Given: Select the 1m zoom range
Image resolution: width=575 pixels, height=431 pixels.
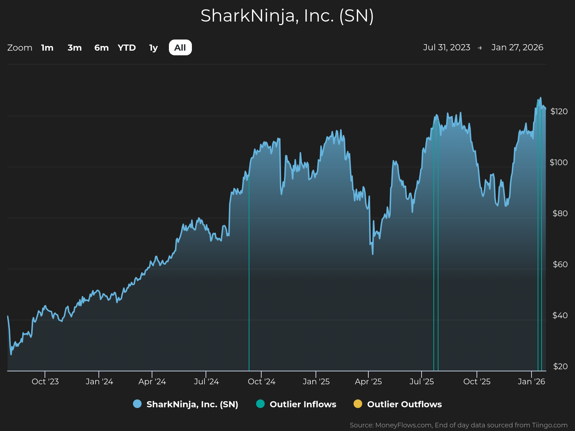Looking at the screenshot, I should [47, 48].
